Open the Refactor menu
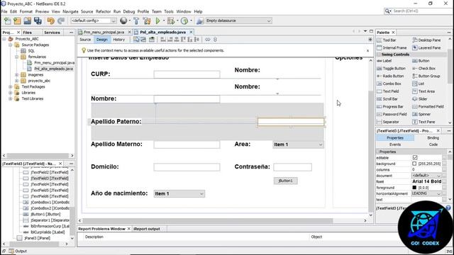454x255 pixels. click(x=103, y=11)
